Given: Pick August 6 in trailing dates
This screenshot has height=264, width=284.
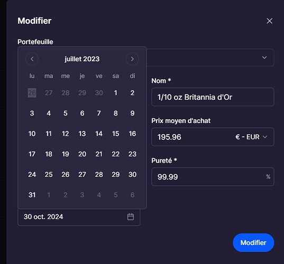Looking at the screenshot, I should [132, 195].
